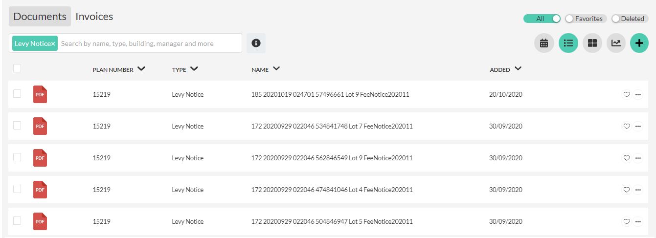Switch to grid tile view

pos(592,43)
